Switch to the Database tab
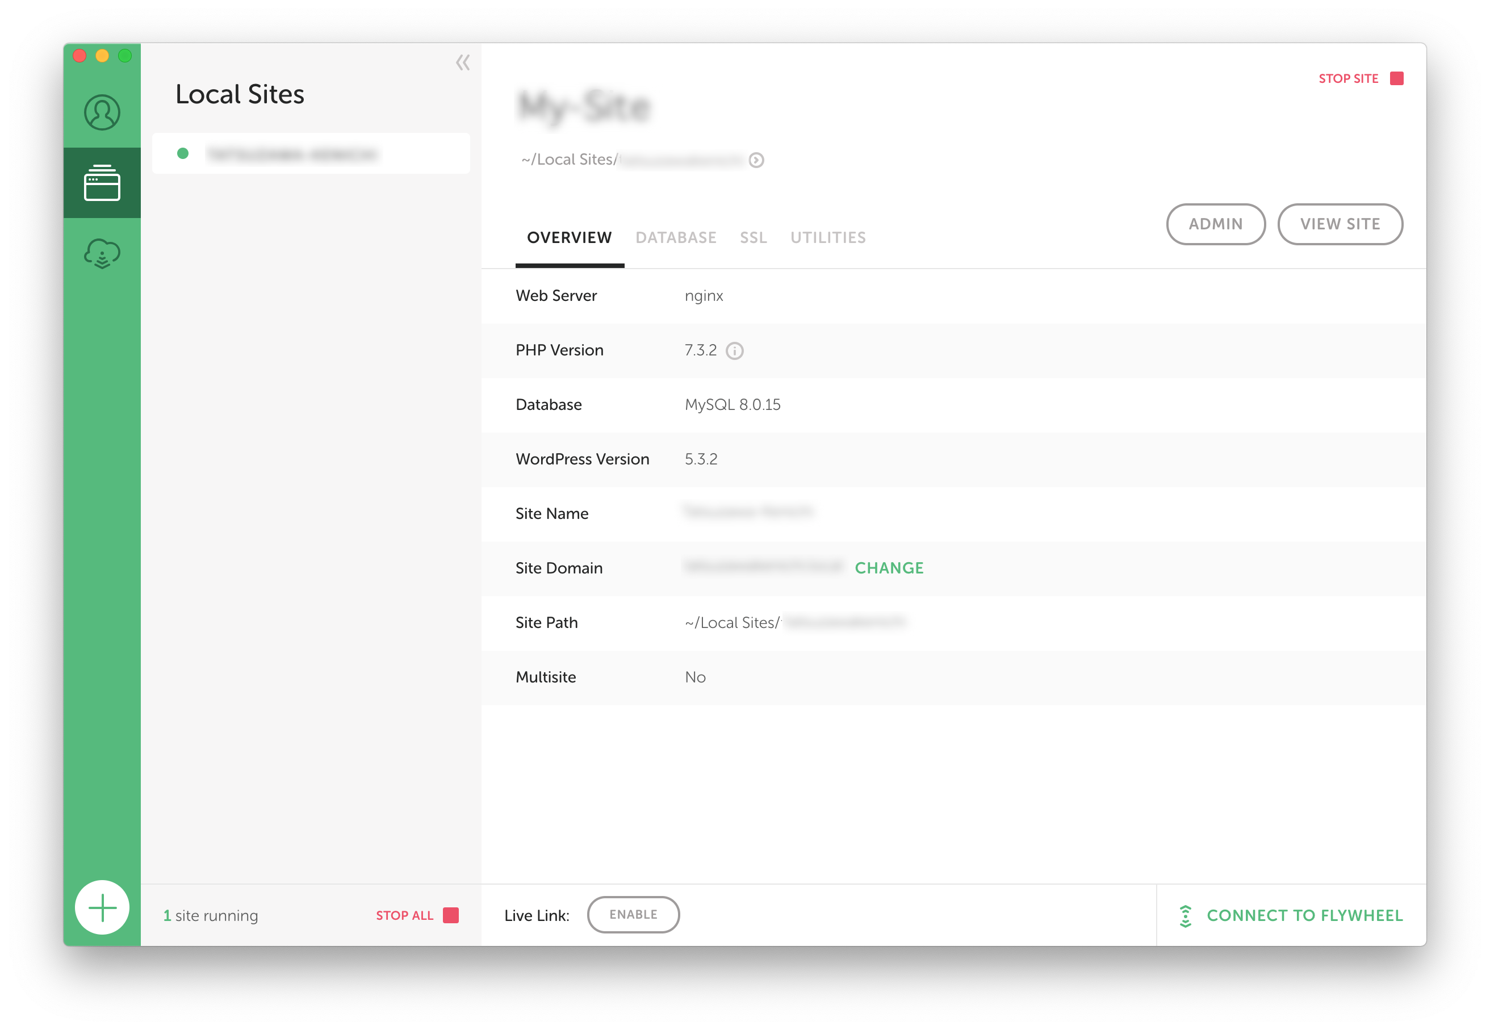1490x1030 pixels. click(x=676, y=237)
